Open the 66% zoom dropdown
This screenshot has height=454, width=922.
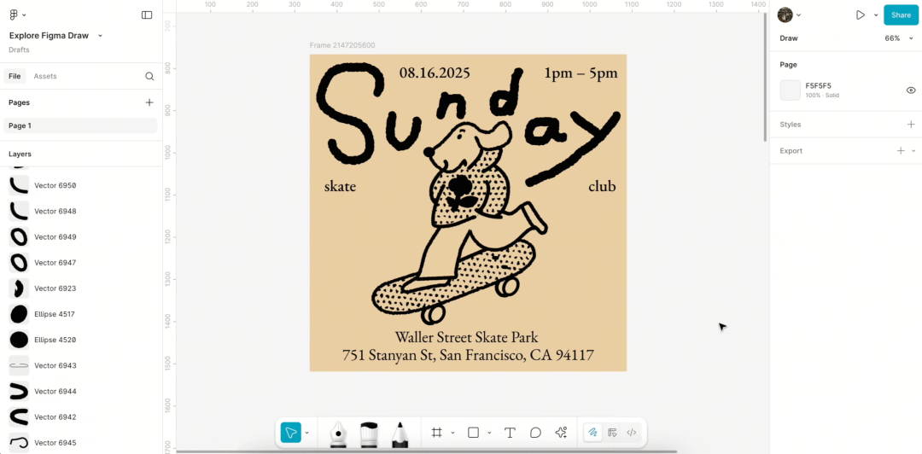(x=899, y=38)
